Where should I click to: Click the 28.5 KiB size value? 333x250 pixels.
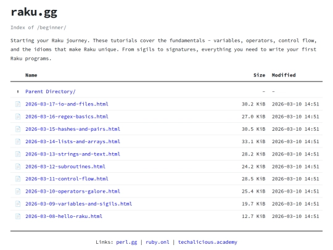(x=253, y=179)
